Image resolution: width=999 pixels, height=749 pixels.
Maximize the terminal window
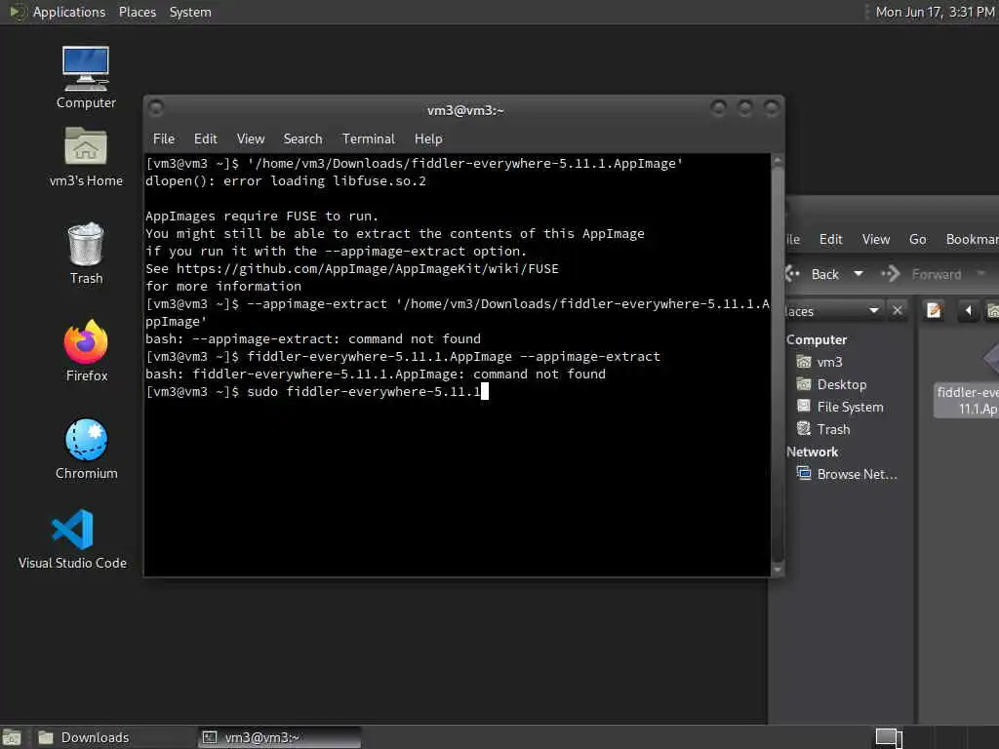coord(744,108)
